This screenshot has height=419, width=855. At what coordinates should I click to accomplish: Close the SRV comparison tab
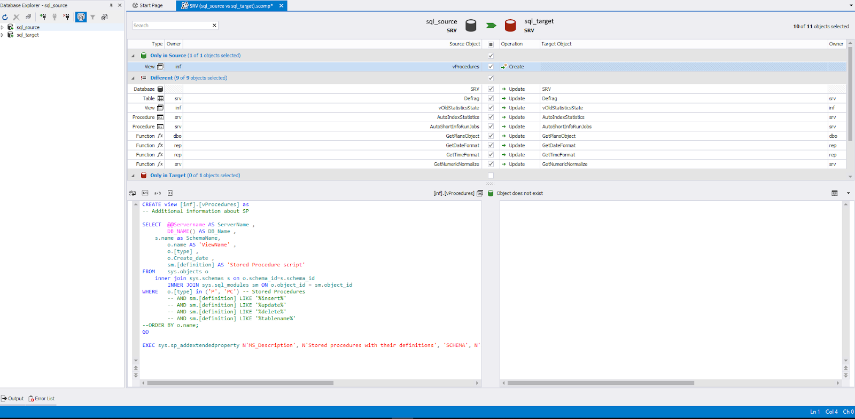(x=281, y=5)
